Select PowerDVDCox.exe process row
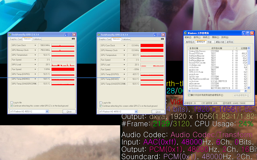This screenshot has height=160, width=257. (x=218, y=63)
